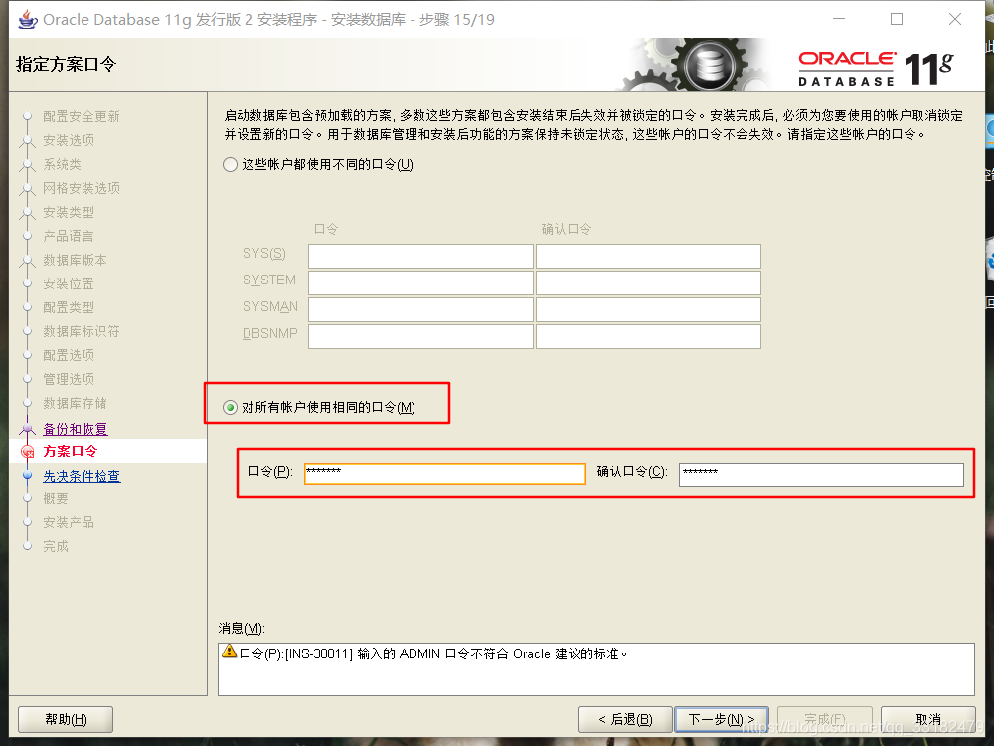Click the DBSNMP confirm password field
The width and height of the screenshot is (994, 746).
click(648, 337)
